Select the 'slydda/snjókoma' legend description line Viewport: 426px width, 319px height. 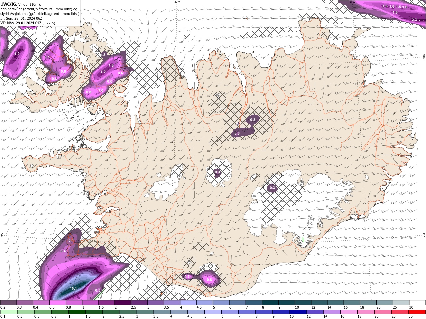40,14
